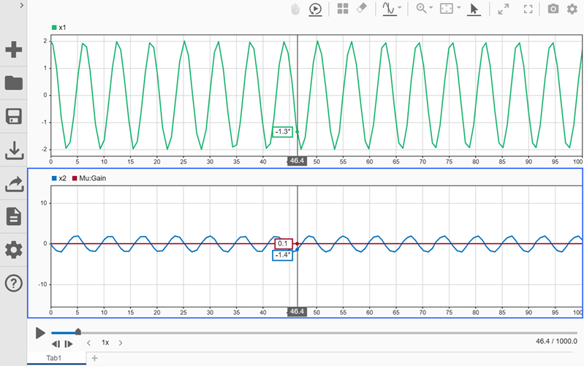The image size is (584, 366).
Task: Click the -1.4 x2 cursor value label
Action: (282, 255)
